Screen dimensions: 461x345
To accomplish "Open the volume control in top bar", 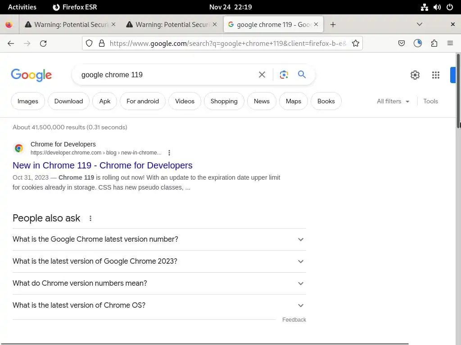I will 437,7.
